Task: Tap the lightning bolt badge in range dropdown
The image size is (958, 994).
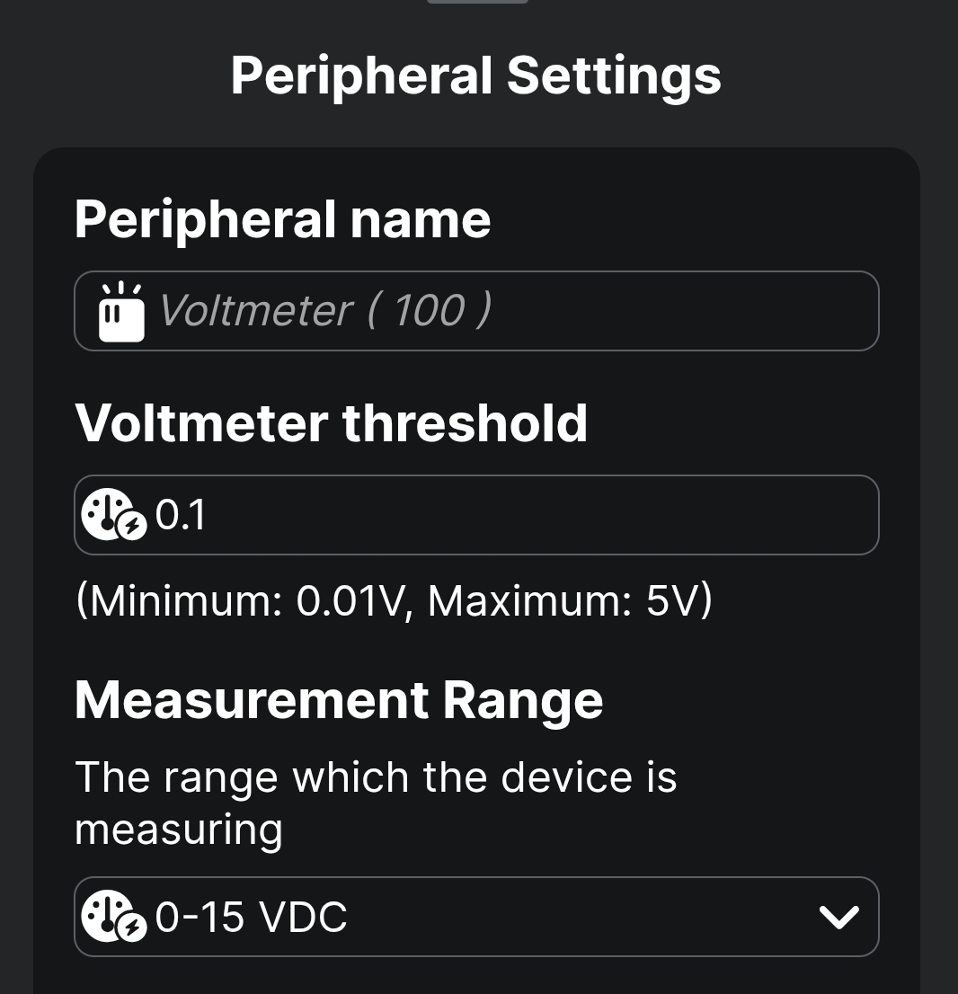Action: 133,928
